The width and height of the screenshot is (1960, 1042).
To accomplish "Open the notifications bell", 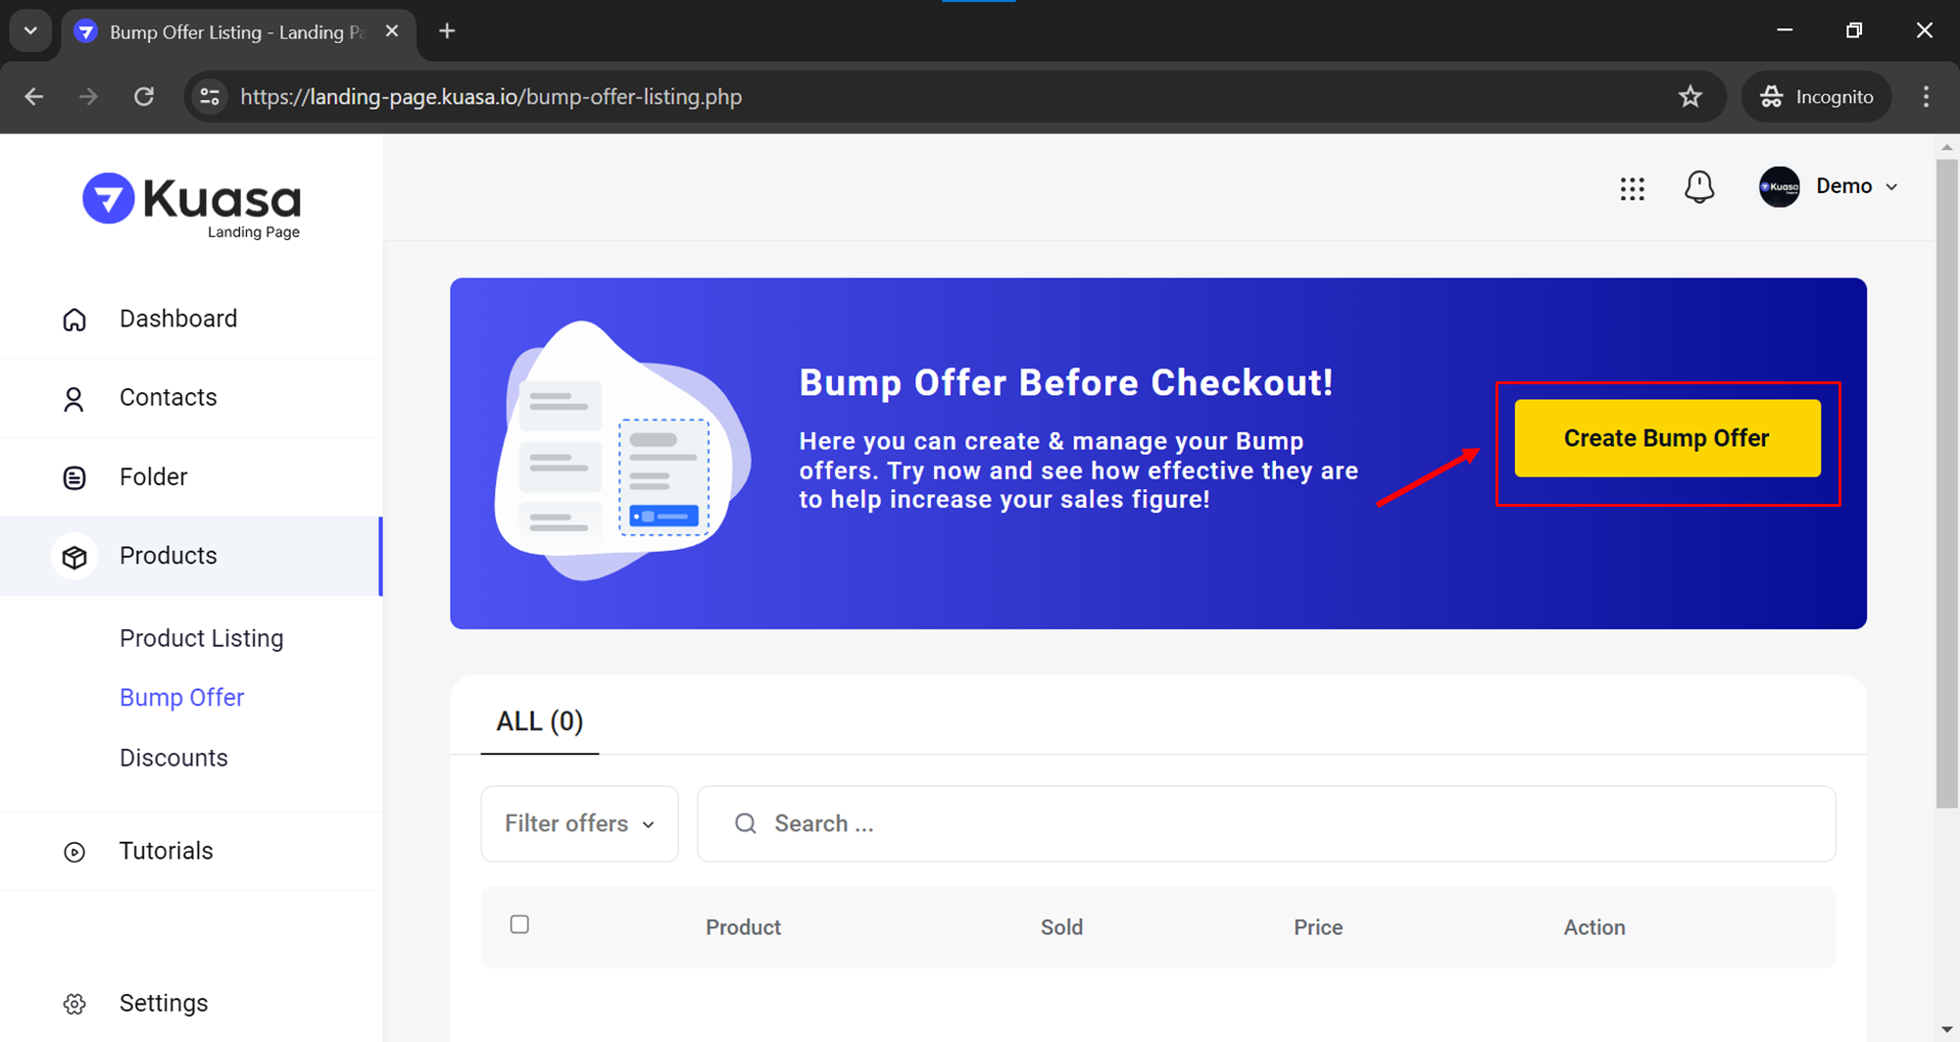I will 1699,186.
